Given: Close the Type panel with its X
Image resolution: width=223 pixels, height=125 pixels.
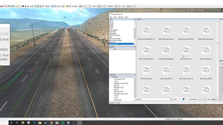Looking at the screenshot, I should tap(134, 19).
